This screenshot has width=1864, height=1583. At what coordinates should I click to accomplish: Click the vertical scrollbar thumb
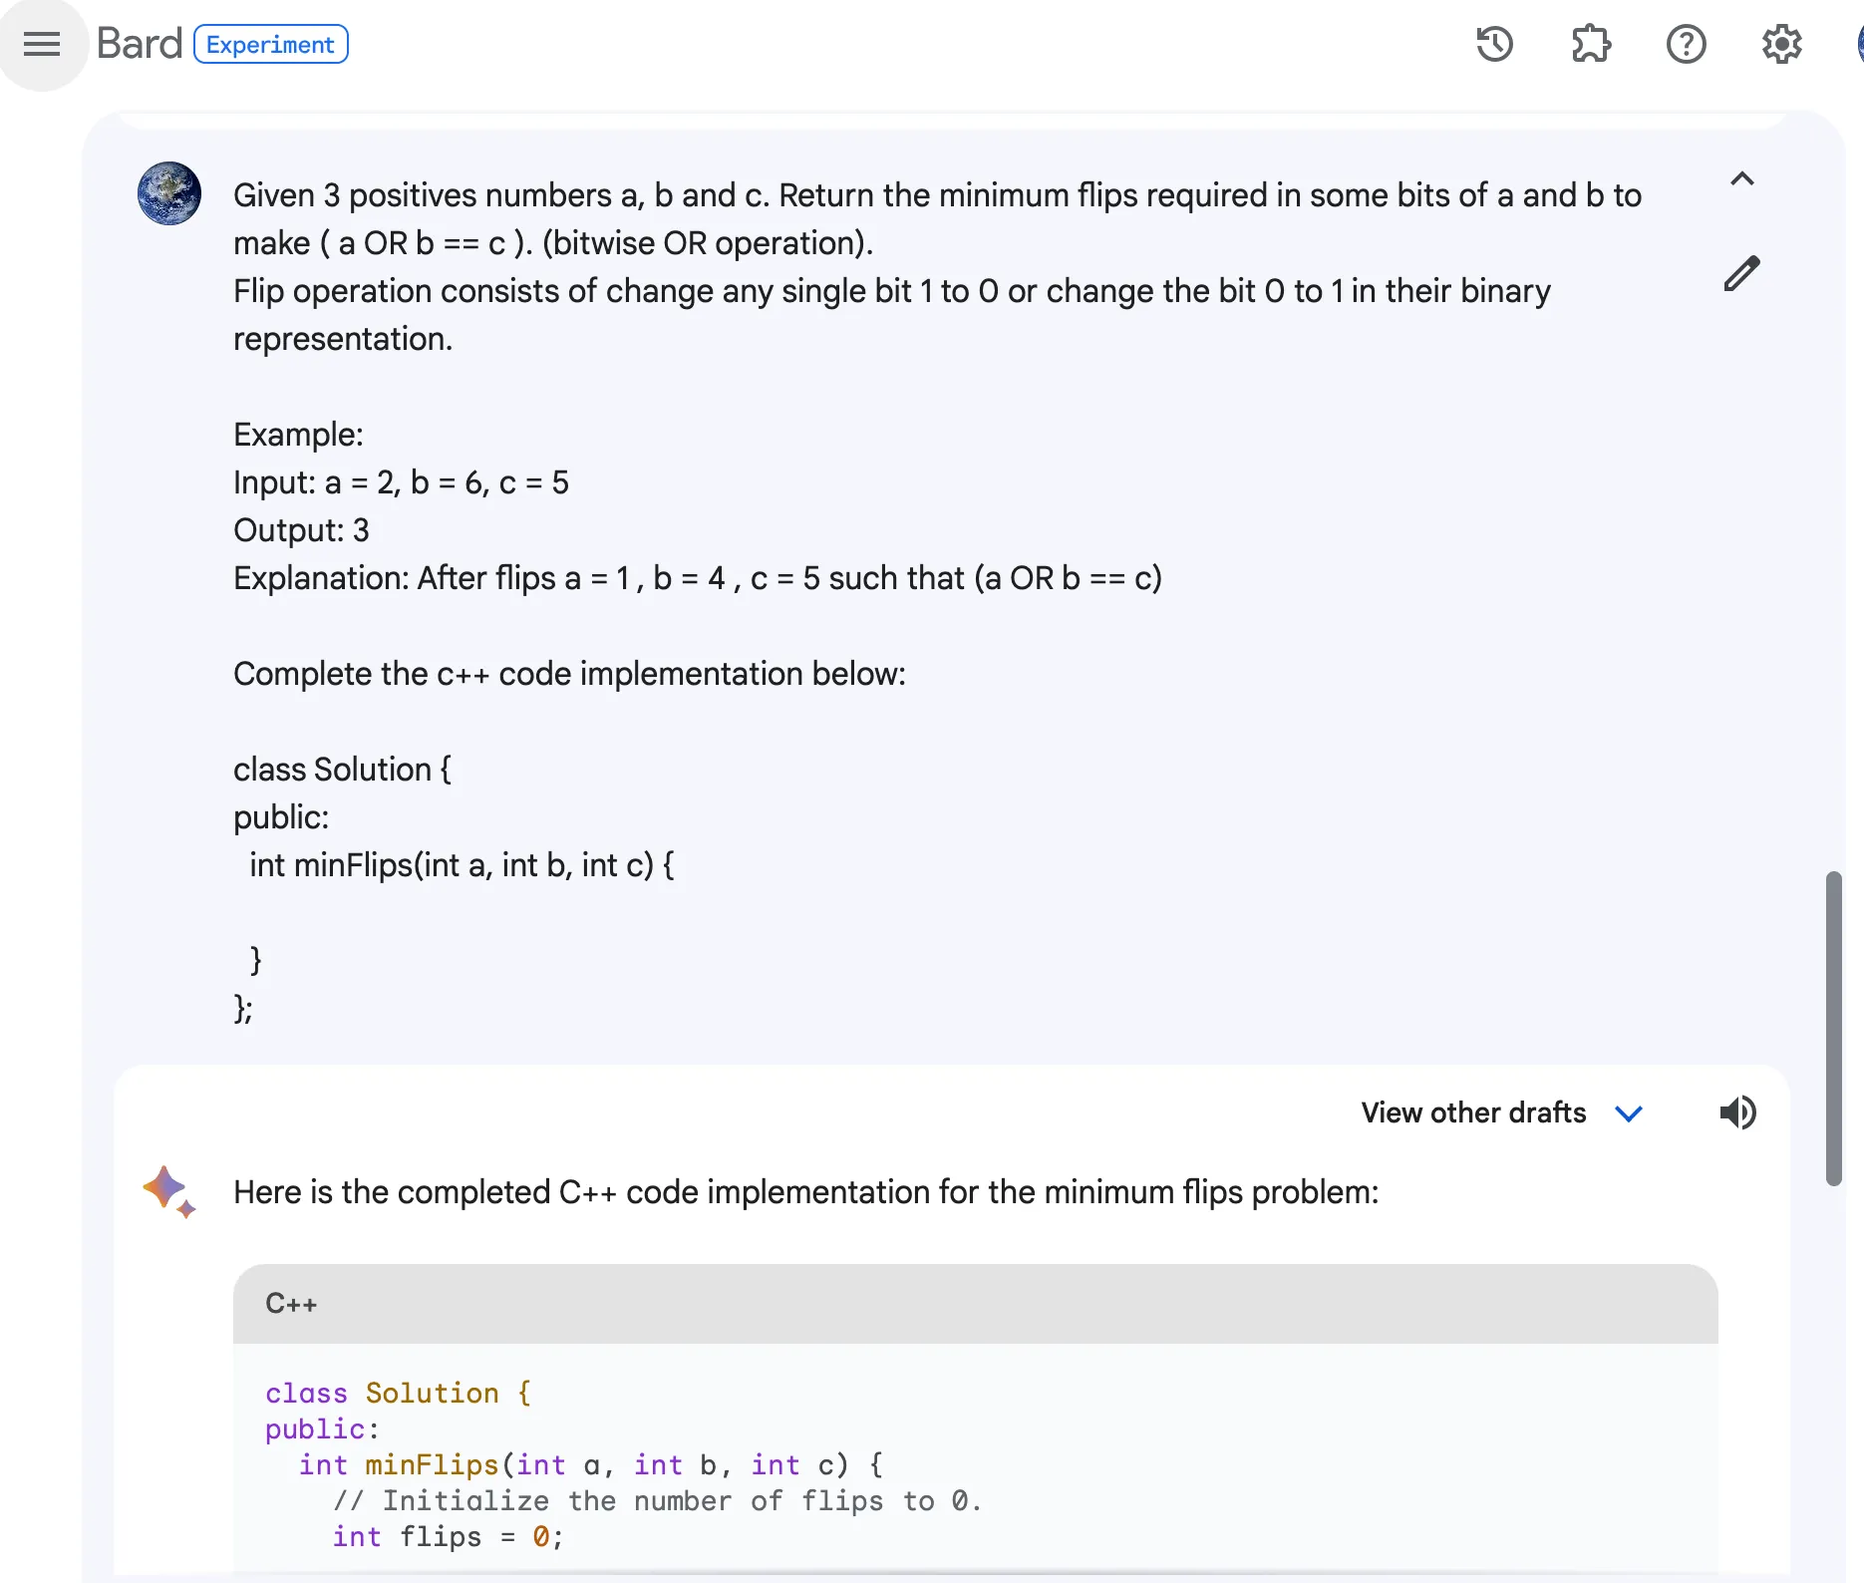point(1833,1027)
